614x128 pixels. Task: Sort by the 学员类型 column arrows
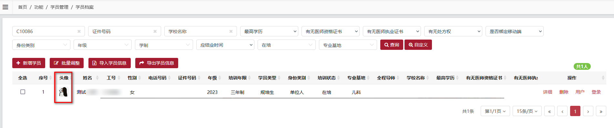279,78
